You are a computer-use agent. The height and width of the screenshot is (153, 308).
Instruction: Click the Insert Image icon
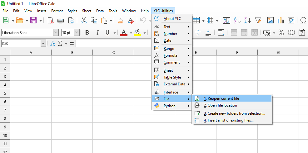click(271, 21)
